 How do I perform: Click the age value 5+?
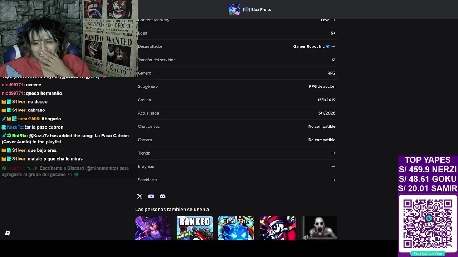click(333, 33)
